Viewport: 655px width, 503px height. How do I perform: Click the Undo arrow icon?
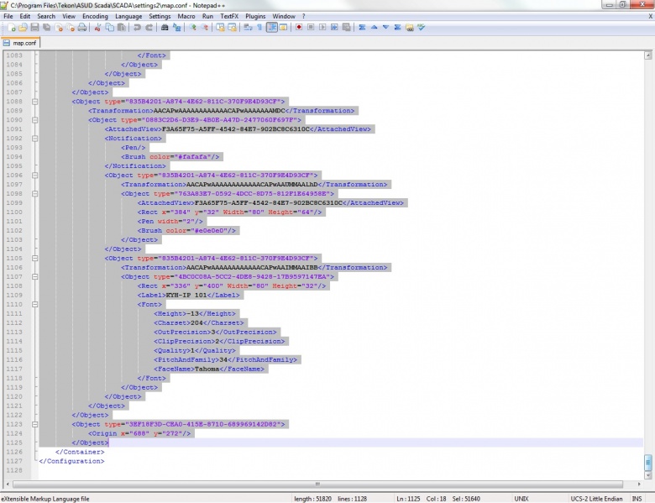[137, 28]
